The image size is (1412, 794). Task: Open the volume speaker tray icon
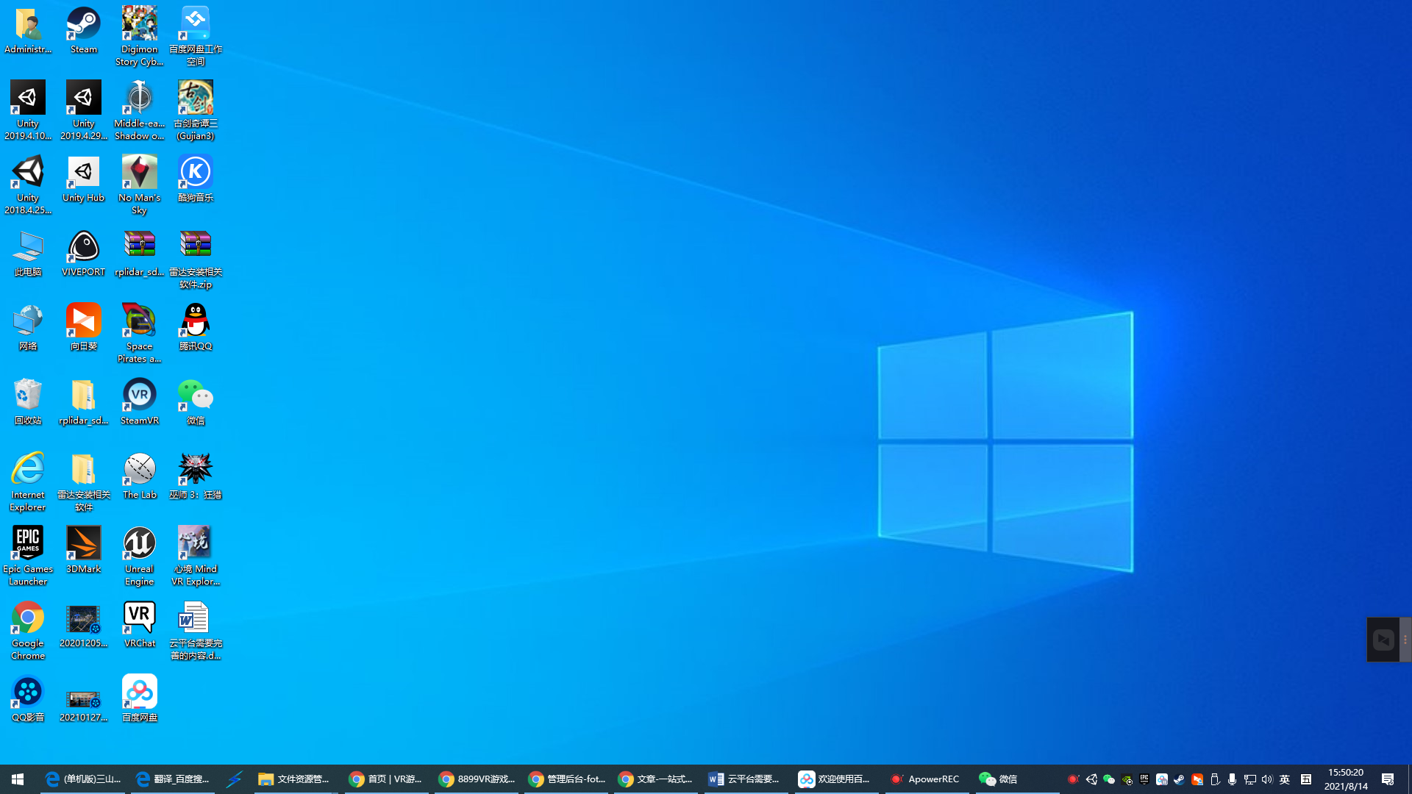[x=1266, y=779]
